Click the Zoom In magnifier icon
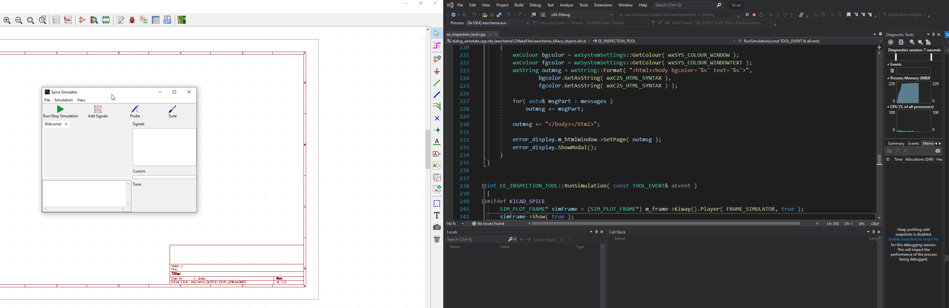The image size is (949, 308). click(x=7, y=21)
